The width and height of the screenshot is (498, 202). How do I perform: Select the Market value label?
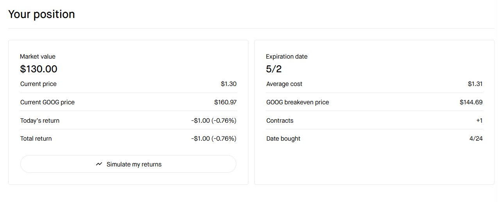(x=38, y=57)
